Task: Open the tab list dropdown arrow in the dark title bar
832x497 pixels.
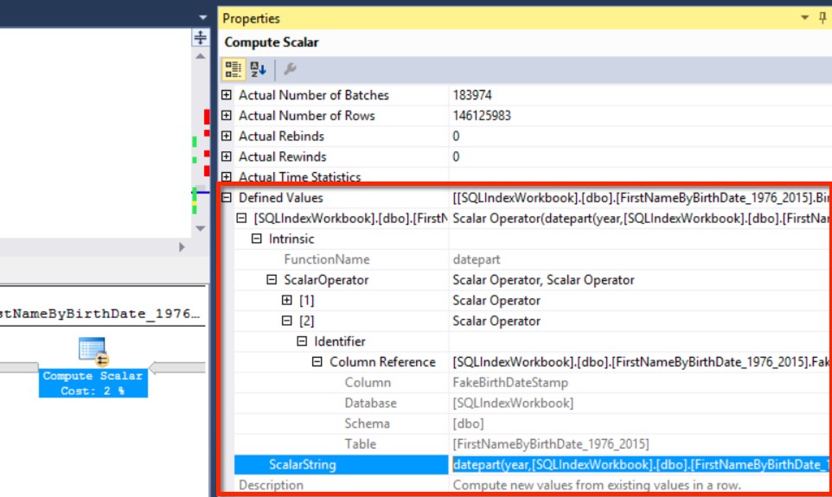Action: 202,17
